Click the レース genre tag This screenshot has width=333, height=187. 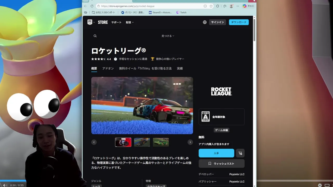click(x=96, y=186)
